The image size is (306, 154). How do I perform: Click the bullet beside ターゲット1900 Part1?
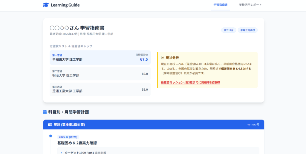click(61, 153)
